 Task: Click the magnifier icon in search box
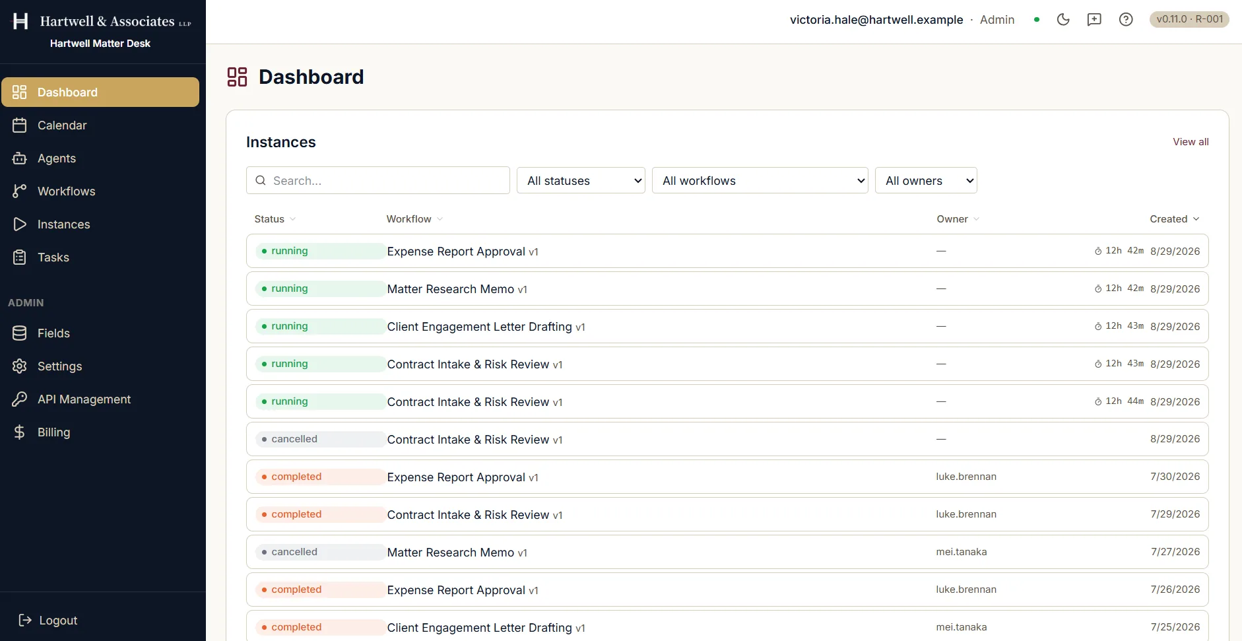coord(261,180)
